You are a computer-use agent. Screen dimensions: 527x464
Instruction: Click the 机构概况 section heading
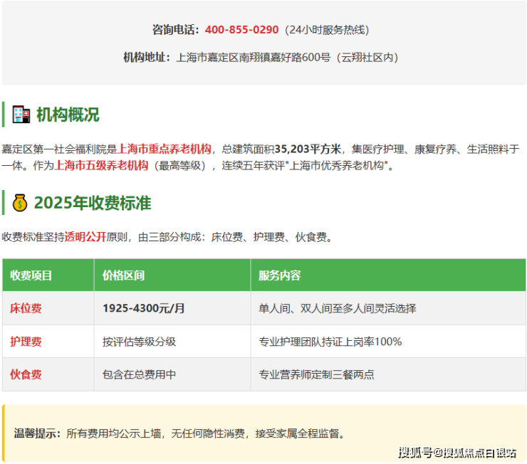point(68,115)
